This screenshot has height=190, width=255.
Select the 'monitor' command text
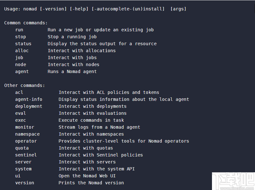[25, 127]
